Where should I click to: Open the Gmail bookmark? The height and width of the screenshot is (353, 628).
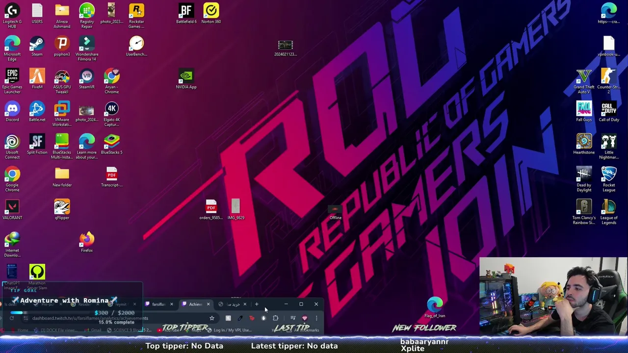pyautogui.click(x=93, y=330)
